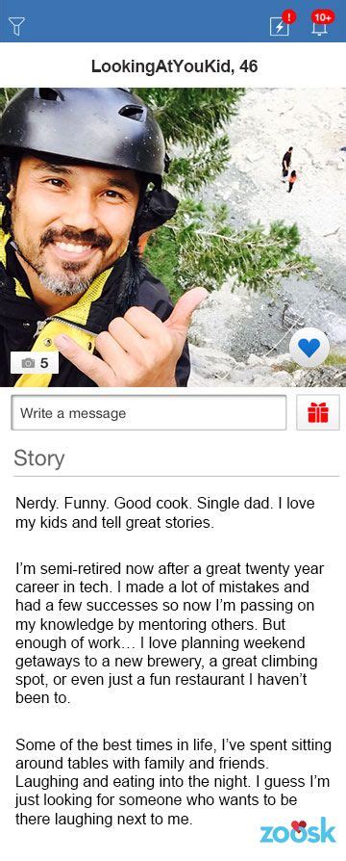Click the red exclamation alert badge
346x861 pixels.
click(289, 17)
